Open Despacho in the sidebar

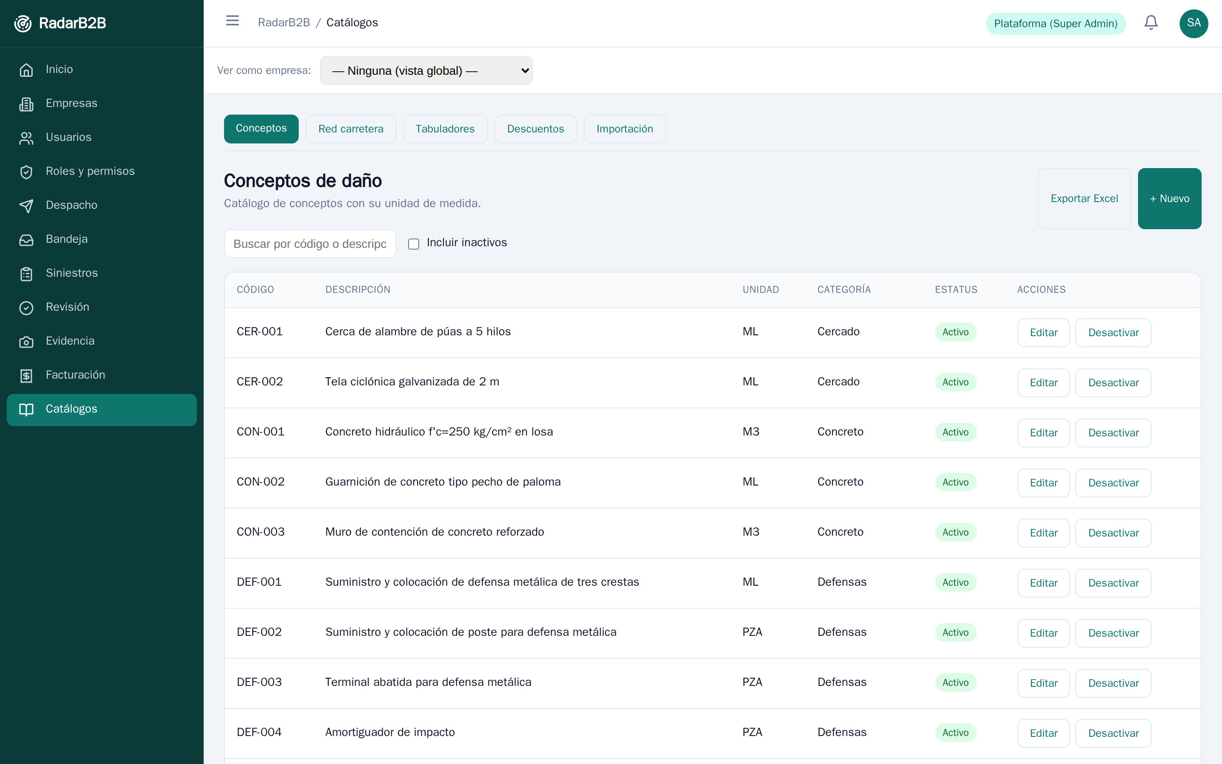(101, 206)
